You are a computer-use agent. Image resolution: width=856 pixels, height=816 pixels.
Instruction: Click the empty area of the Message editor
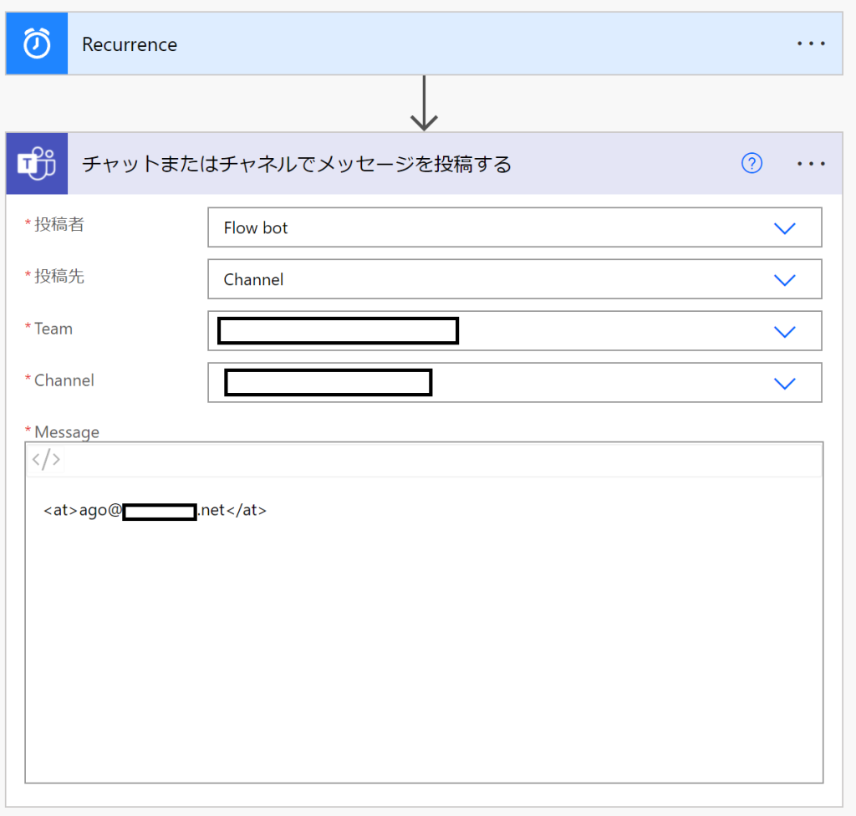423,652
